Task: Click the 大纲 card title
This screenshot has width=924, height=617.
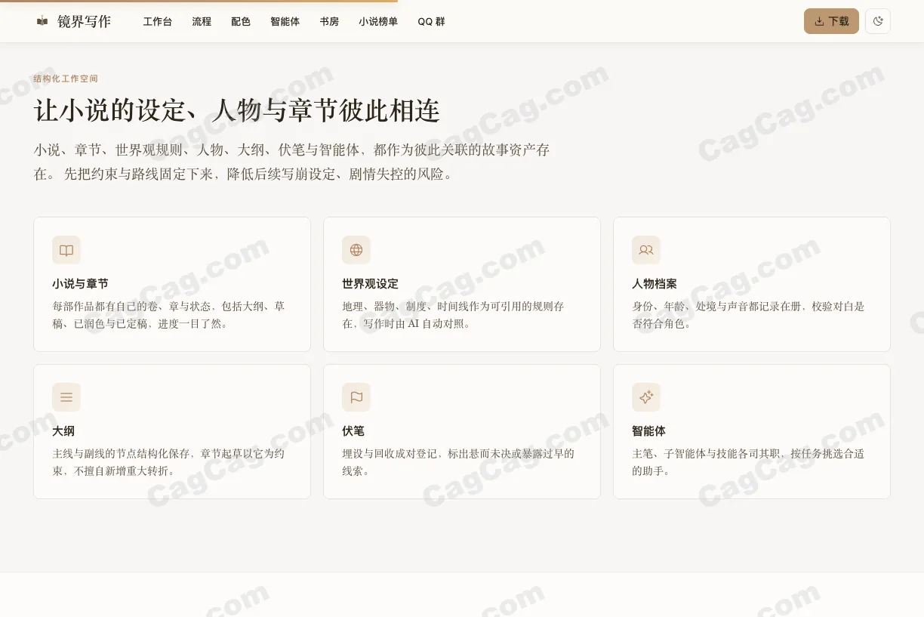Action: tap(63, 431)
